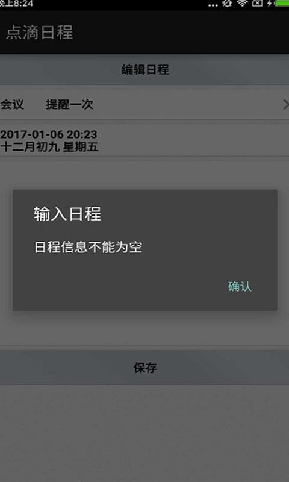289x482 pixels.
Task: Click the dimmed schedule text area under dialog
Action: pos(144,328)
